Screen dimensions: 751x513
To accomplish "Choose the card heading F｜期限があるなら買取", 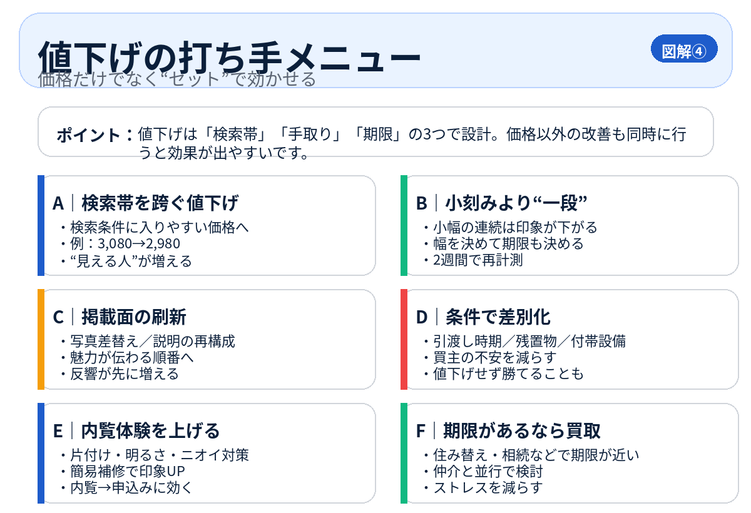I will click(508, 431).
